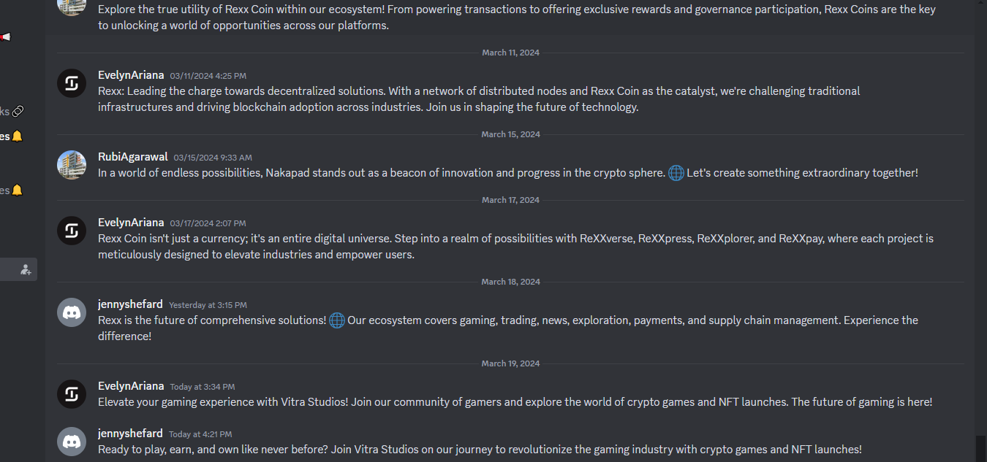Click jennyshefard's avatar on 4:21 PM message
The width and height of the screenshot is (987, 462).
72,442
